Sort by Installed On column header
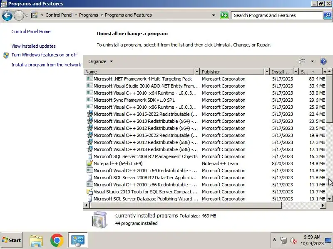This screenshot has height=249, width=333. tap(282, 72)
